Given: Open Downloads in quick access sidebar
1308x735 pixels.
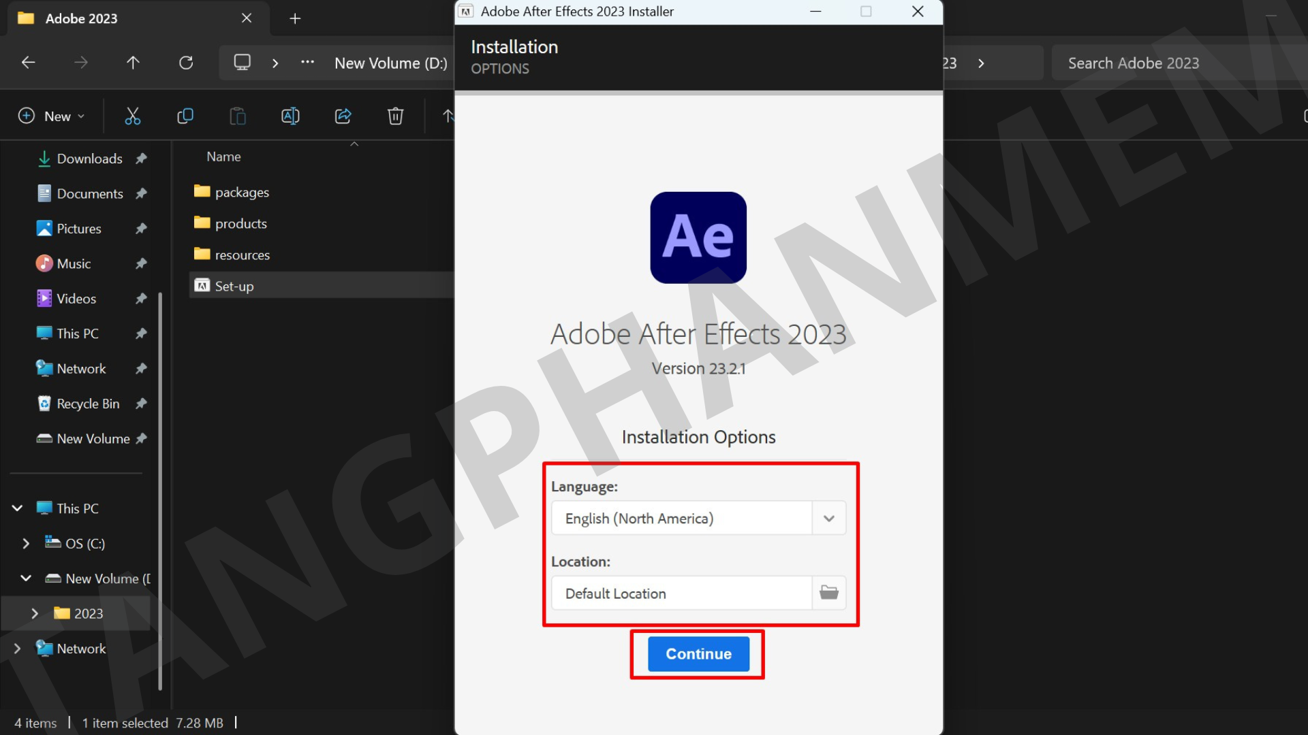Looking at the screenshot, I should [89, 159].
